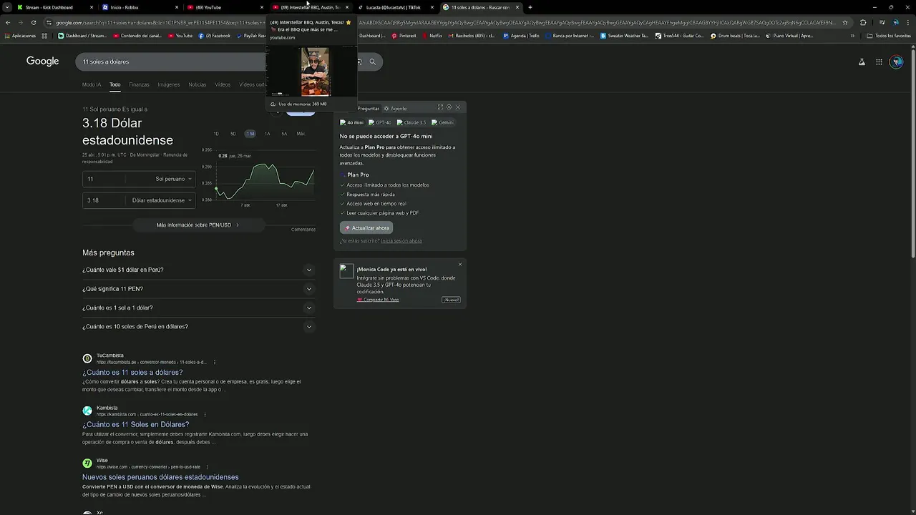Open the Google apps grid

879,62
